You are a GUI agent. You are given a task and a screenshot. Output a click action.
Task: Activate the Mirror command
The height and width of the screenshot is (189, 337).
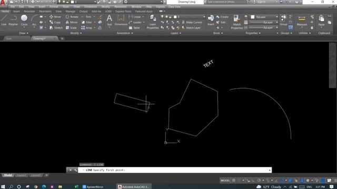coord(72,22)
